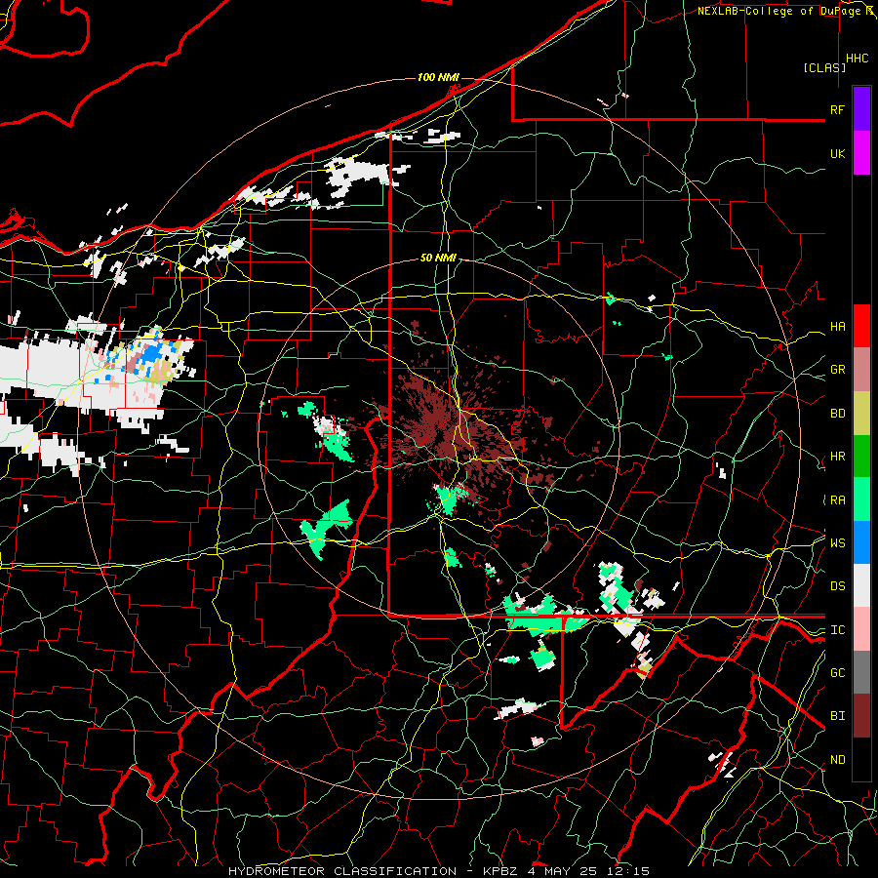Click the DS legend label
Viewport: 878px width, 878px height.
837,586
